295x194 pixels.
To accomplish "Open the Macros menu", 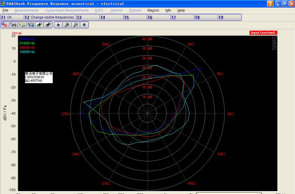I will tap(153, 10).
